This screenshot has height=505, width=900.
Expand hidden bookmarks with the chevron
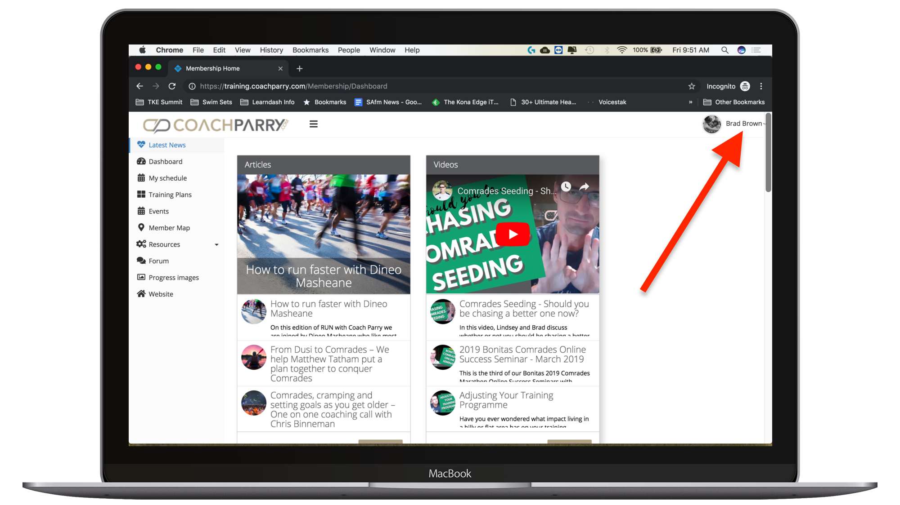[x=690, y=102]
